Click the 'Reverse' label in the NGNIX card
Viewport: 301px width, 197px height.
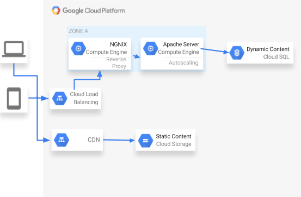(116, 59)
